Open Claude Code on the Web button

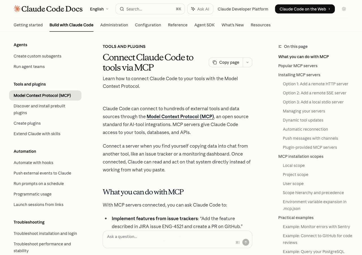[x=305, y=9]
